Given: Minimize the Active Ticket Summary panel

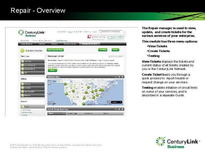Looking at the screenshot, I should 116,109.
